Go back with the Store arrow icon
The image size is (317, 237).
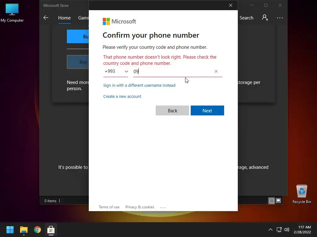[x=46, y=18]
